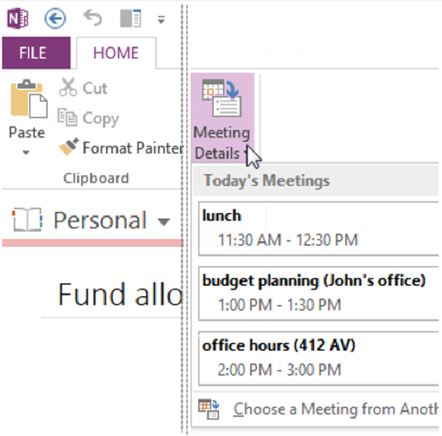Open the FILE tab

37,53
